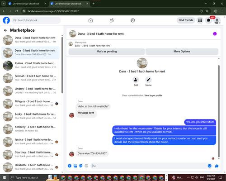Click the GIF icon in composer
Screen dimensions: 226x181
[86, 166]
